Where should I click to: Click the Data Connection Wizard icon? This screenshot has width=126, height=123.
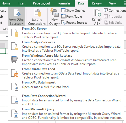pos(15,100)
